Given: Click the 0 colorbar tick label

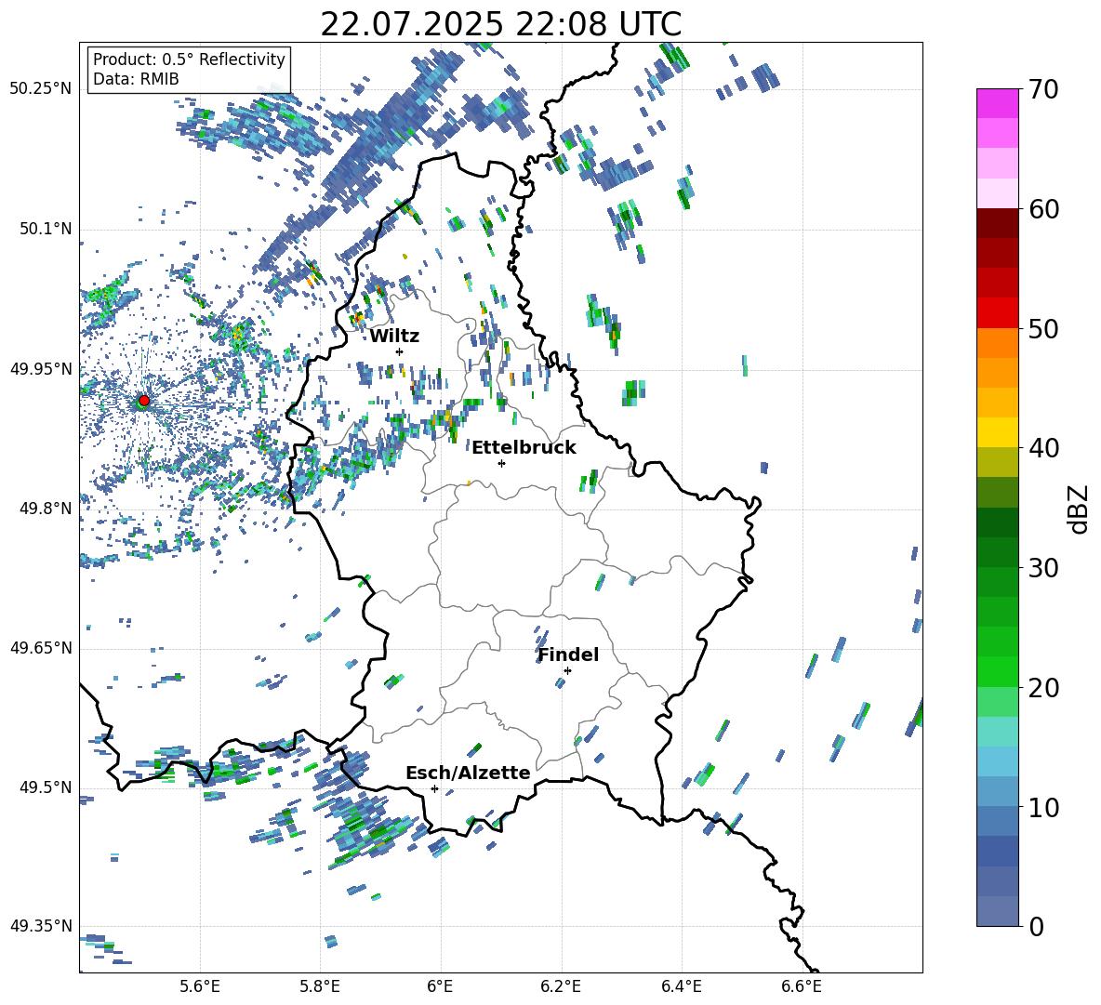Looking at the screenshot, I should [x=1036, y=926].
